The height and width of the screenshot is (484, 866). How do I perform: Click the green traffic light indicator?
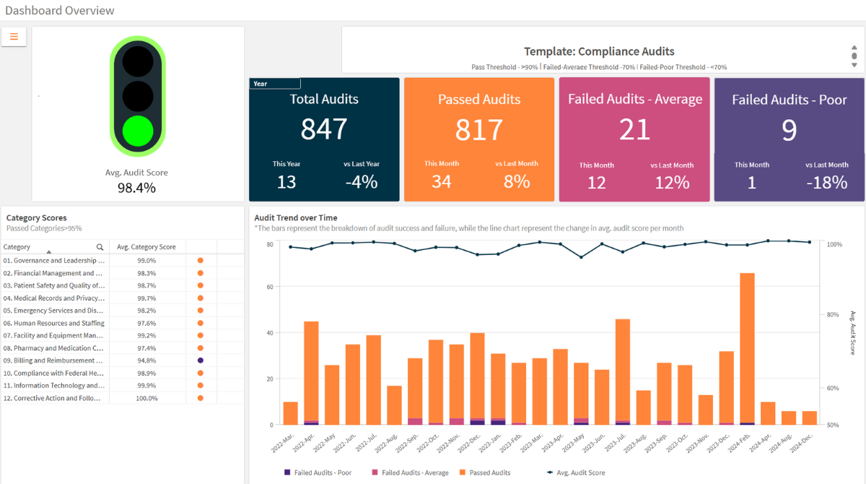point(137,131)
